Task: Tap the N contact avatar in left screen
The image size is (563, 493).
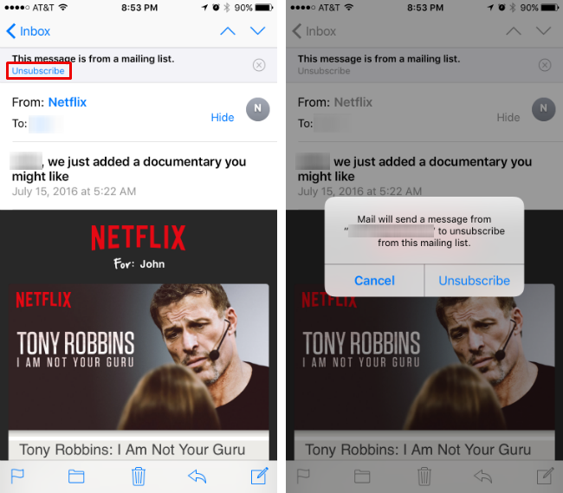Action: (x=258, y=109)
